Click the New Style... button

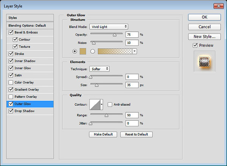204,37
